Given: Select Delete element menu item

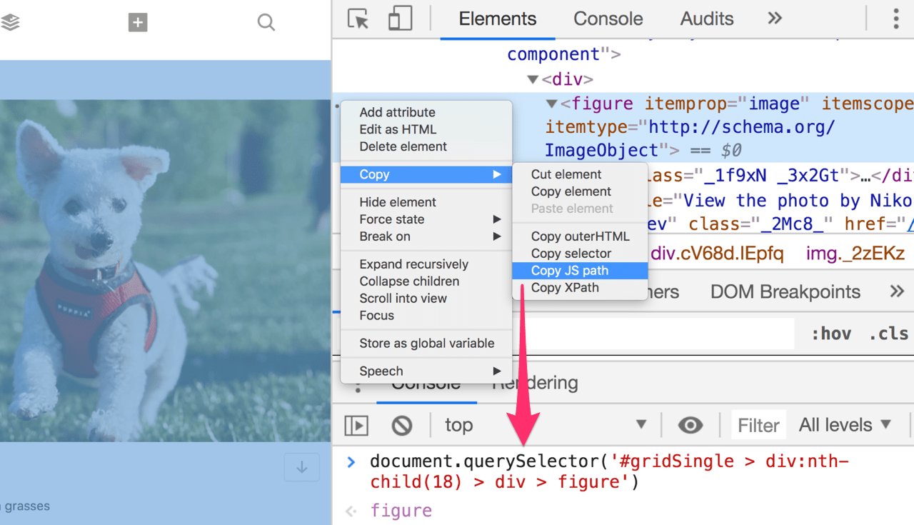Looking at the screenshot, I should click(x=403, y=146).
